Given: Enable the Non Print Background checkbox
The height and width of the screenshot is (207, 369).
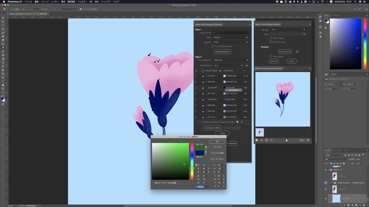Looking at the screenshot, I should click(x=213, y=46).
